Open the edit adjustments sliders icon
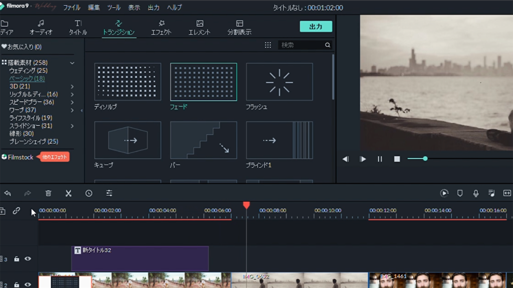Screen dimensions: 513x288 click(109, 193)
